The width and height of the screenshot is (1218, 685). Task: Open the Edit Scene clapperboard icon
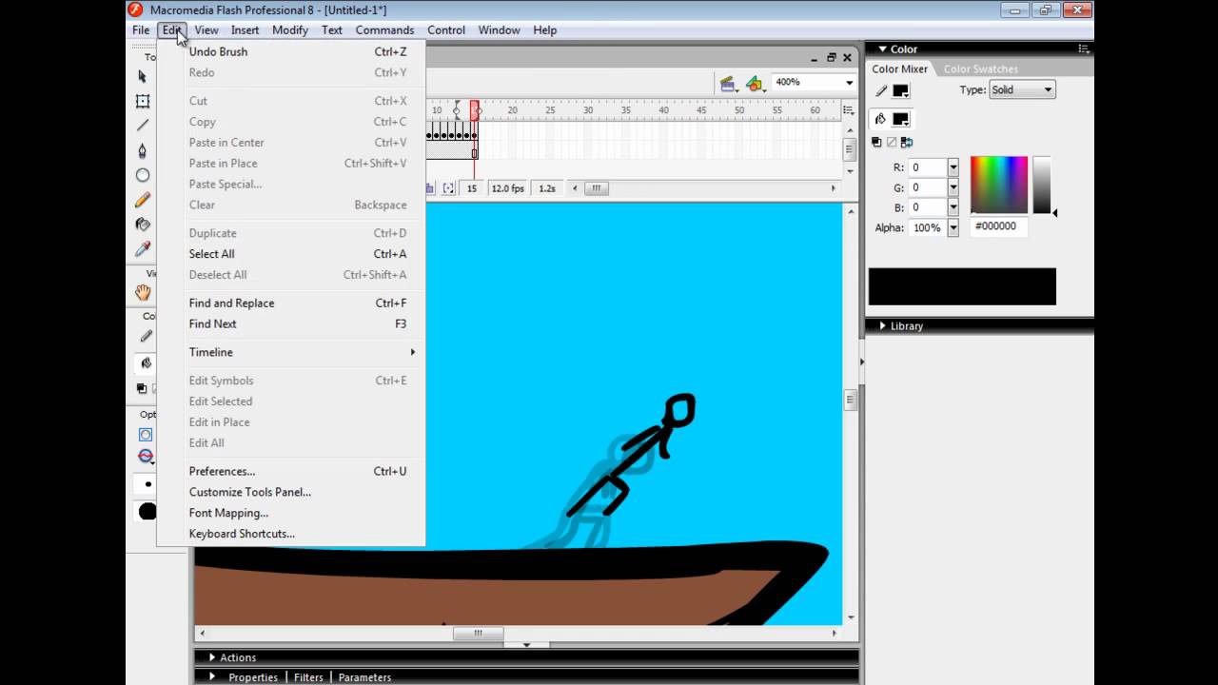(728, 84)
